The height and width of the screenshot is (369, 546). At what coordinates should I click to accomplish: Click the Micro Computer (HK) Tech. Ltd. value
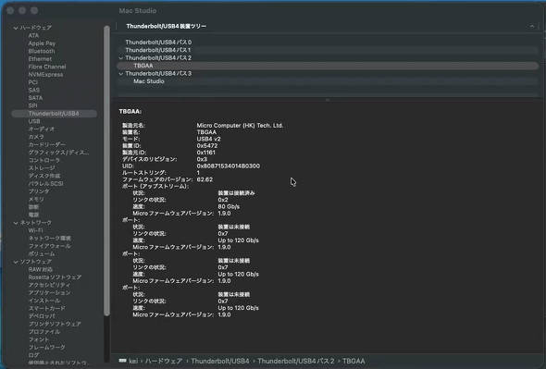[240, 126]
